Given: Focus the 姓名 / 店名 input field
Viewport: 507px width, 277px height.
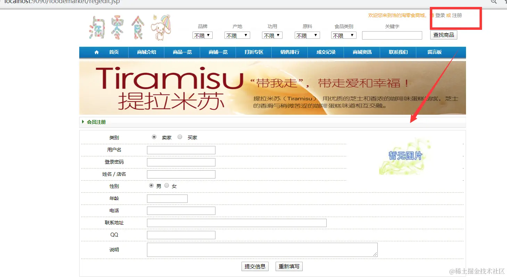Looking at the screenshot, I should point(181,174).
